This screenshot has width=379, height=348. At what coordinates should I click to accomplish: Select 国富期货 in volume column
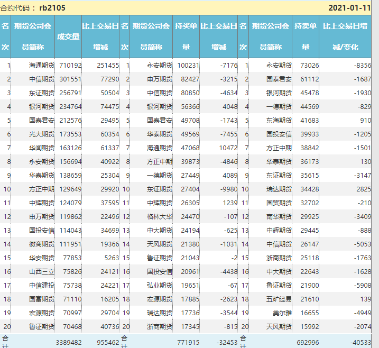[42, 299]
